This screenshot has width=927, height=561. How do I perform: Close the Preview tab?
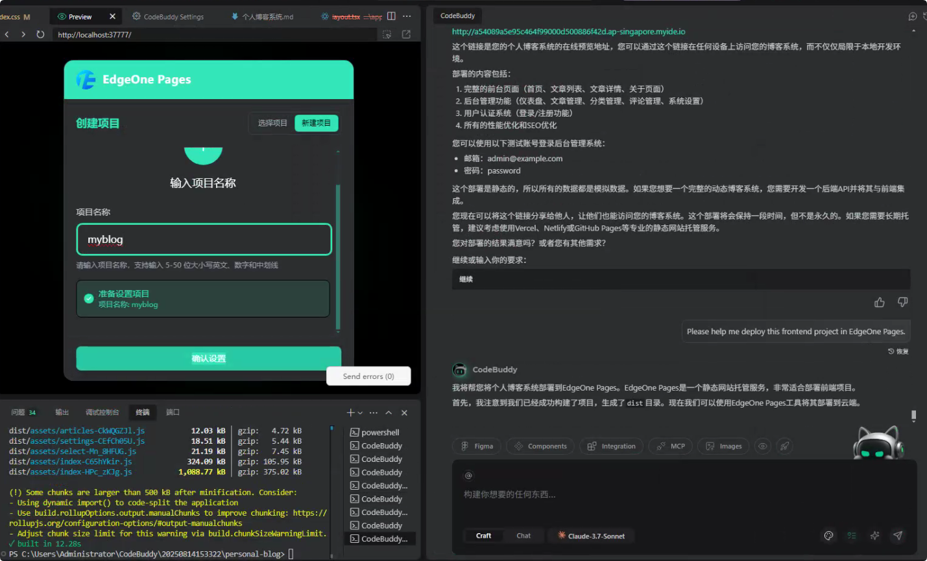coord(112,16)
